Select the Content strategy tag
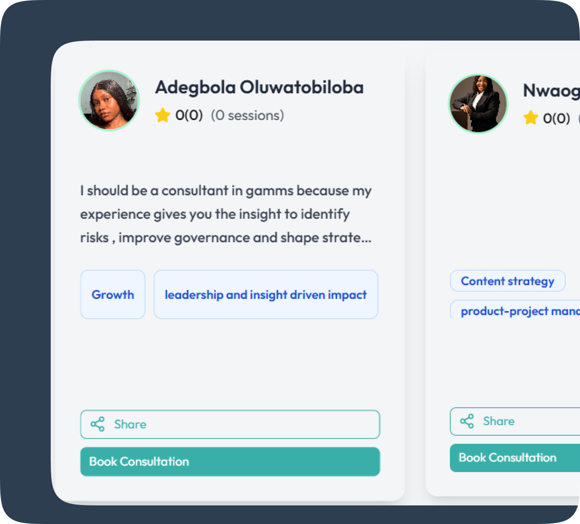The height and width of the screenshot is (524, 580). tap(507, 281)
